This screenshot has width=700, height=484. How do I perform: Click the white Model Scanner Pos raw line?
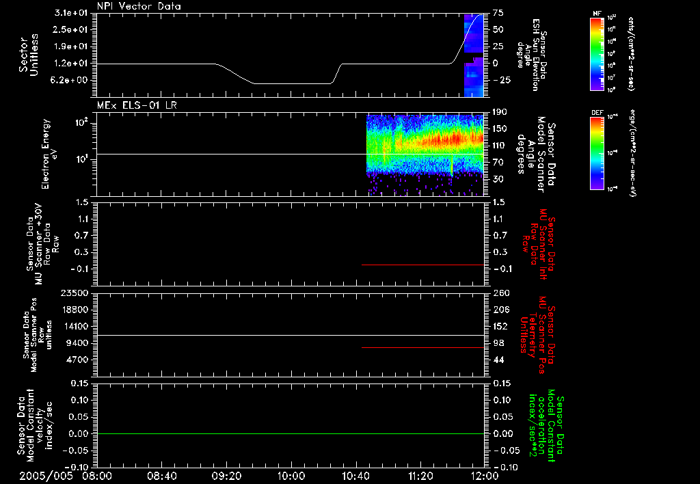point(290,335)
